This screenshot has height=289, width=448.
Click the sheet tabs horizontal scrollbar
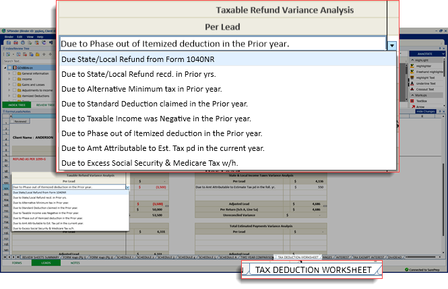422,257
